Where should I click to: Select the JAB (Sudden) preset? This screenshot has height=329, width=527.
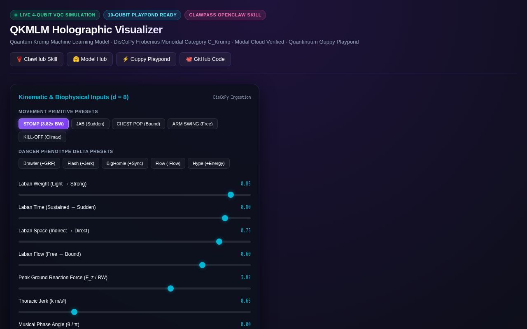[90, 124]
